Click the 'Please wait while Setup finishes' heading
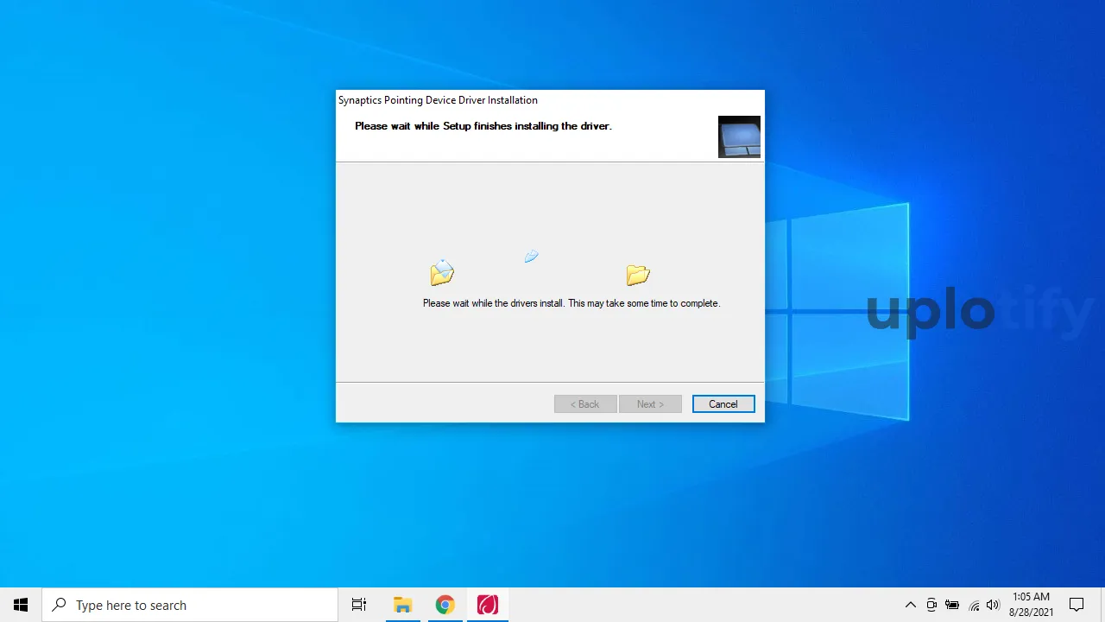Viewport: 1105px width, 622px height. 483,126
